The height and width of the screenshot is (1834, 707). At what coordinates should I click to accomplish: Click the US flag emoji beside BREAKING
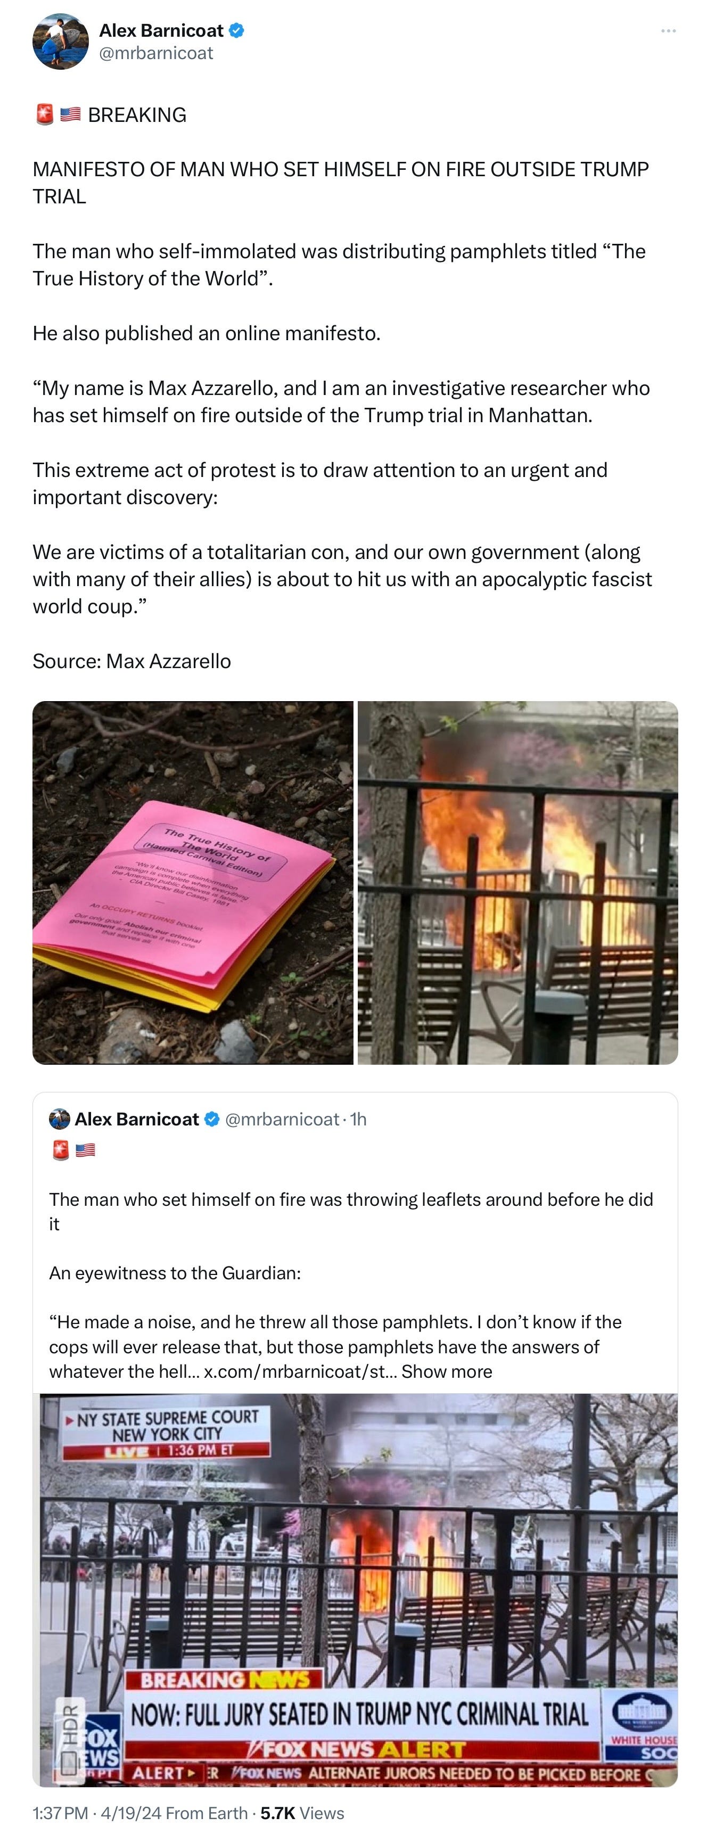(x=70, y=114)
